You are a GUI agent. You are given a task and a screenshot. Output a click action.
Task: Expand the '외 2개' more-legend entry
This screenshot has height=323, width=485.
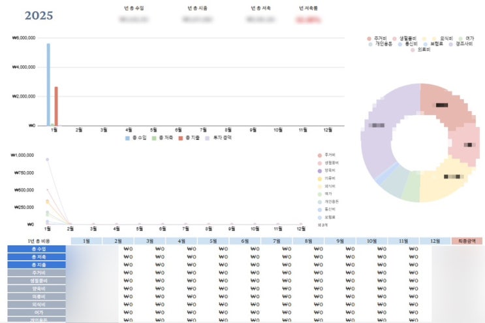click(322, 225)
